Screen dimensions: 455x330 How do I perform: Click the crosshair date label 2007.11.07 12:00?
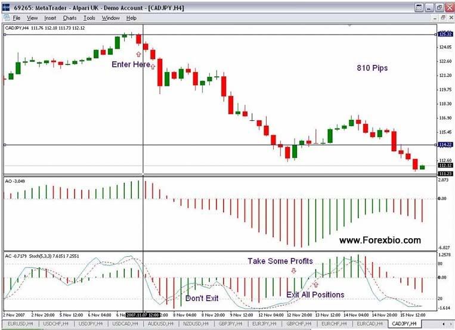click(x=143, y=315)
